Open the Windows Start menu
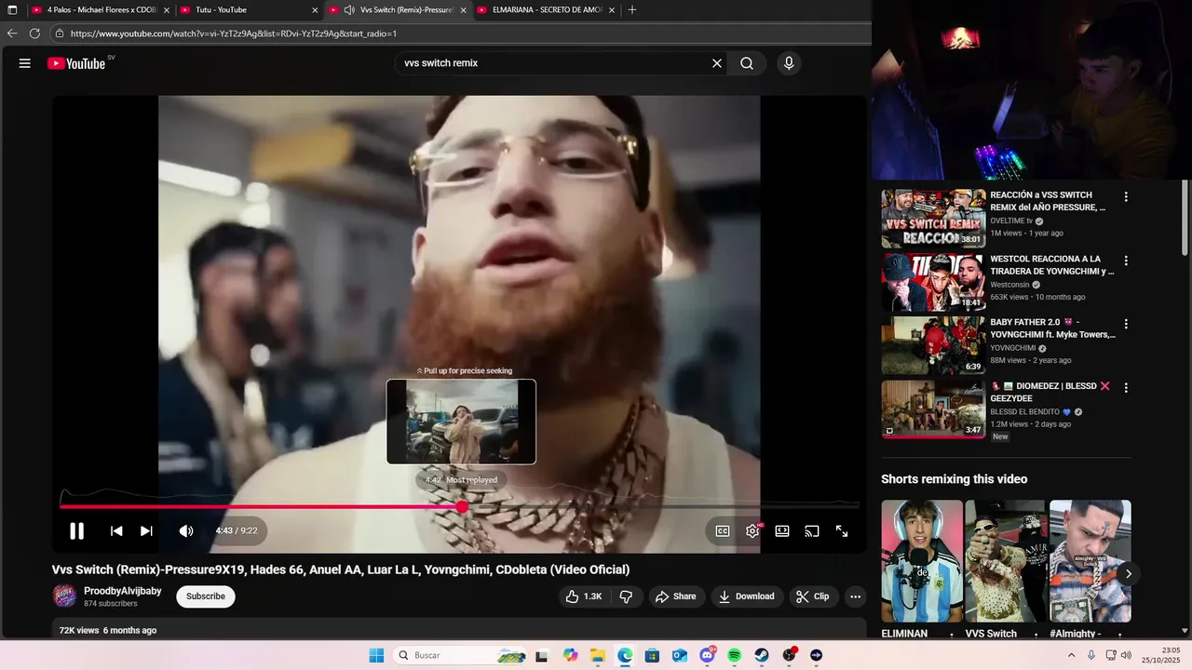This screenshot has height=670, width=1192. pos(376,655)
